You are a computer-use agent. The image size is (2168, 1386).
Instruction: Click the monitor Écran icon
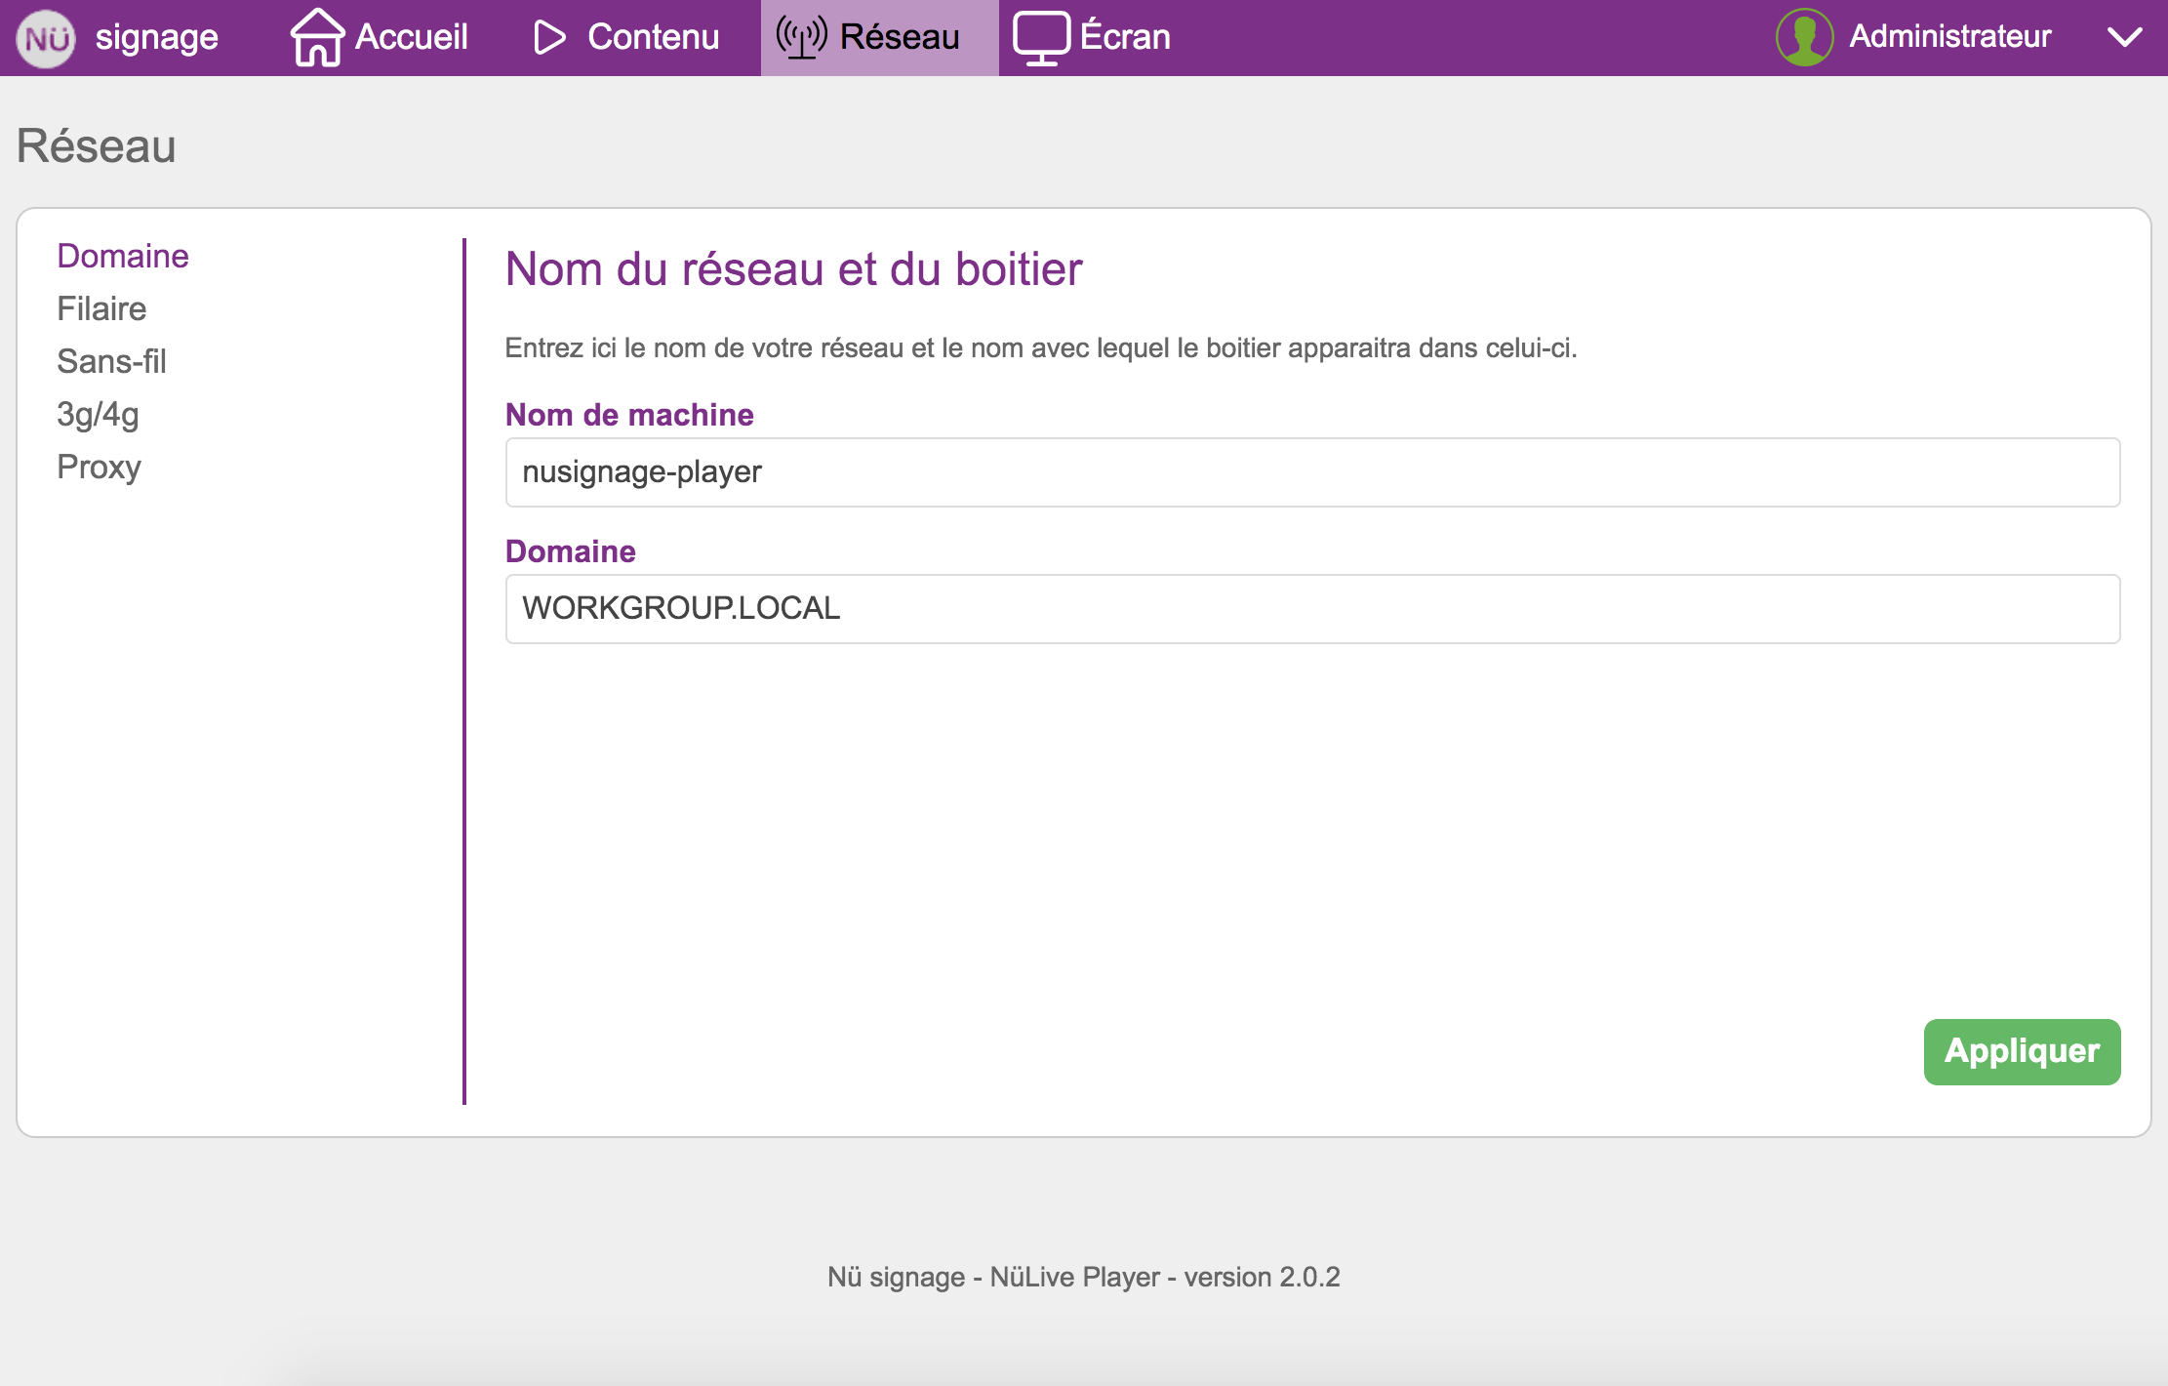coord(1041,37)
